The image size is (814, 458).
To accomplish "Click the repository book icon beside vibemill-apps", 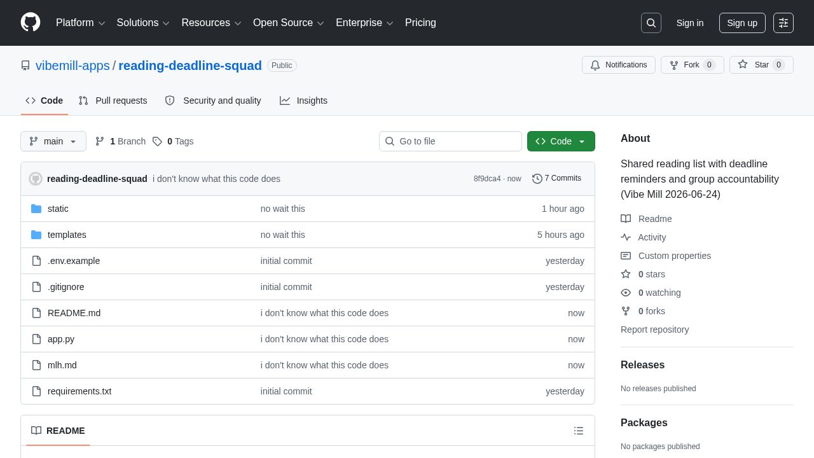I will [x=25, y=66].
